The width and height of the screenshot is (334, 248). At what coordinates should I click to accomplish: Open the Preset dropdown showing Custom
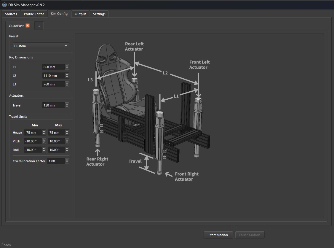[41, 46]
